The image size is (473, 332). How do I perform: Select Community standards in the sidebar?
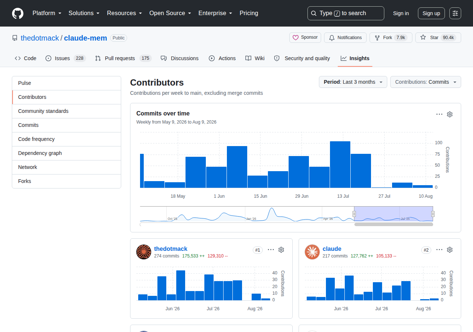[67, 111]
